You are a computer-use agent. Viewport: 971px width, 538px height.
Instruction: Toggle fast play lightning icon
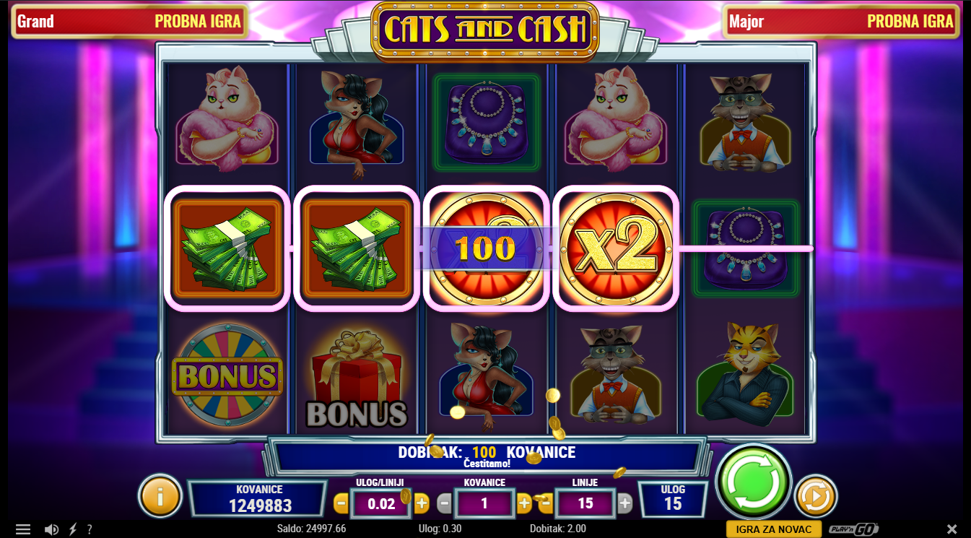(73, 529)
